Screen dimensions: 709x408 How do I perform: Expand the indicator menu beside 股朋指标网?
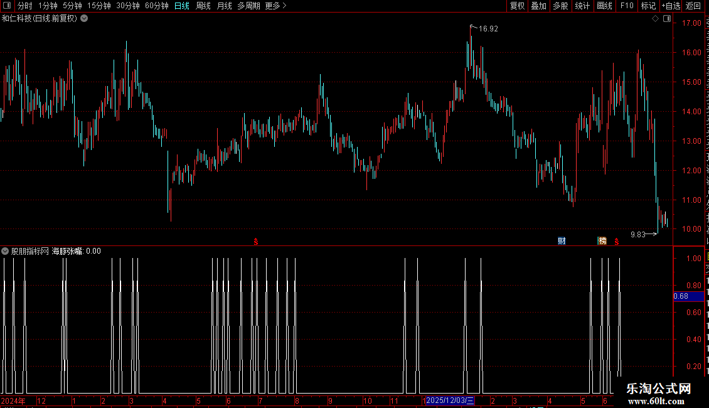tap(5, 251)
